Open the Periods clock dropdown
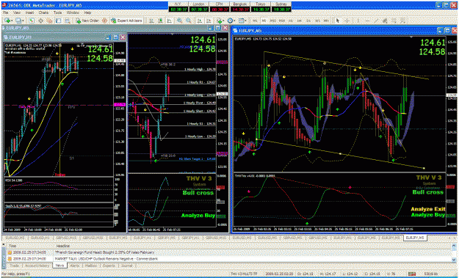459x278 pixels. (231, 21)
